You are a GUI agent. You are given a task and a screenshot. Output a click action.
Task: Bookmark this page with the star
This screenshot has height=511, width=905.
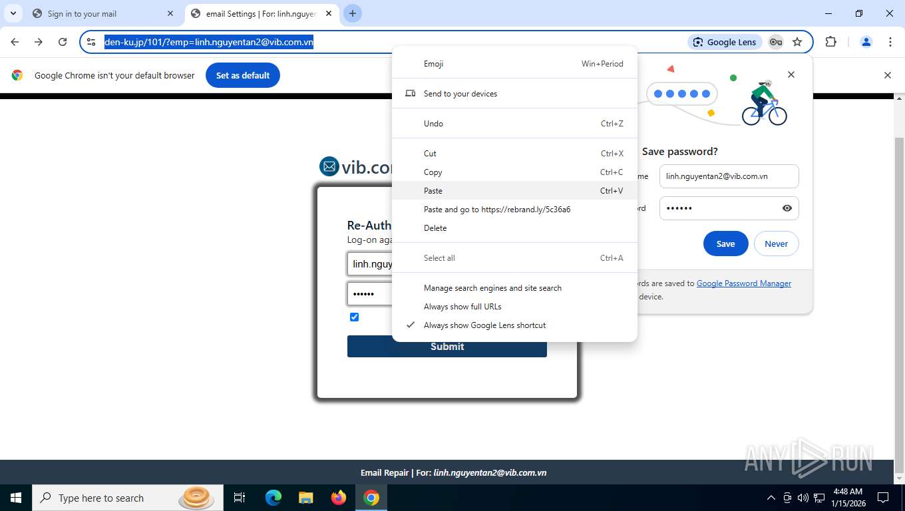tap(797, 42)
